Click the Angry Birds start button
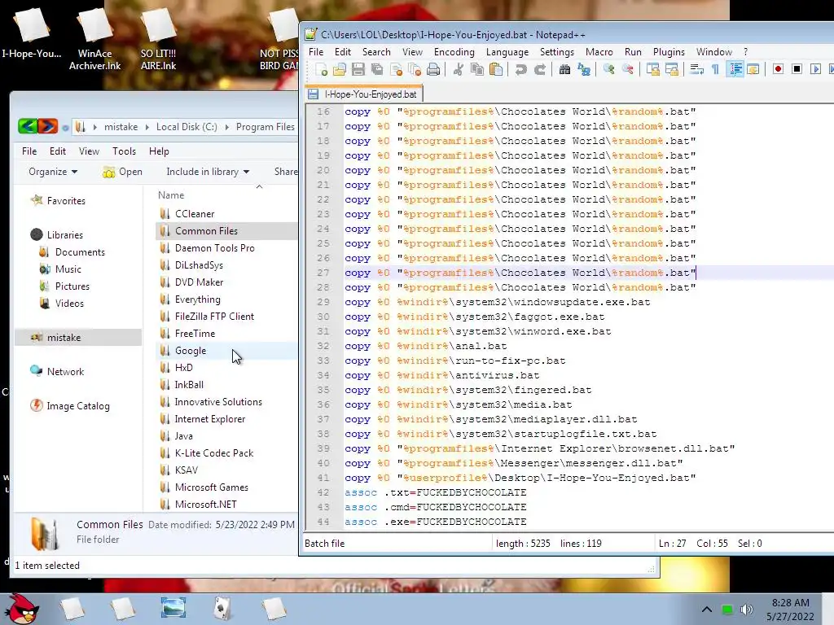The width and height of the screenshot is (834, 625). coord(21,609)
